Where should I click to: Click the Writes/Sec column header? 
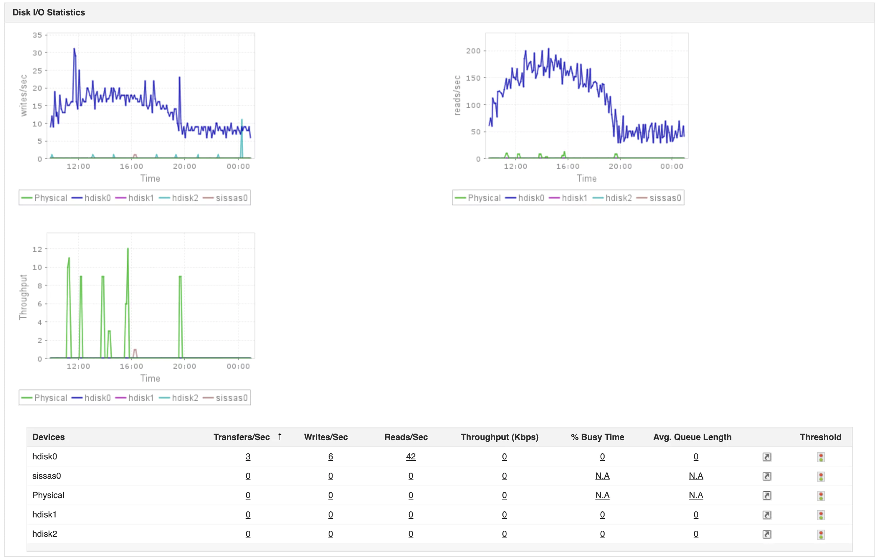point(326,437)
